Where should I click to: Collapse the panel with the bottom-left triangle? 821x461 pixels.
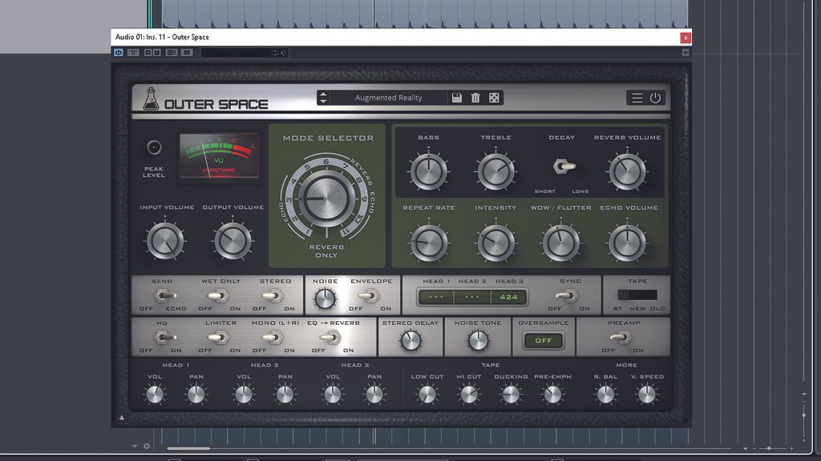tap(122, 416)
